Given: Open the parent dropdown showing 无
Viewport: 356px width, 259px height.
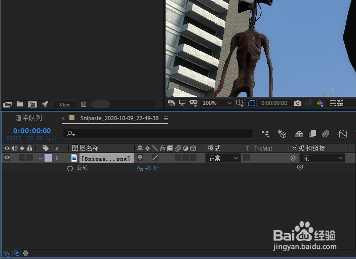Looking at the screenshot, I should 323,158.
